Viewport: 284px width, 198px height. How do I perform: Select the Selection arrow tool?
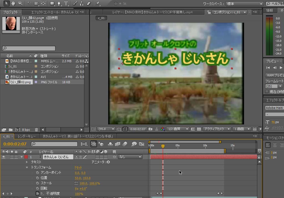(x=6, y=3)
